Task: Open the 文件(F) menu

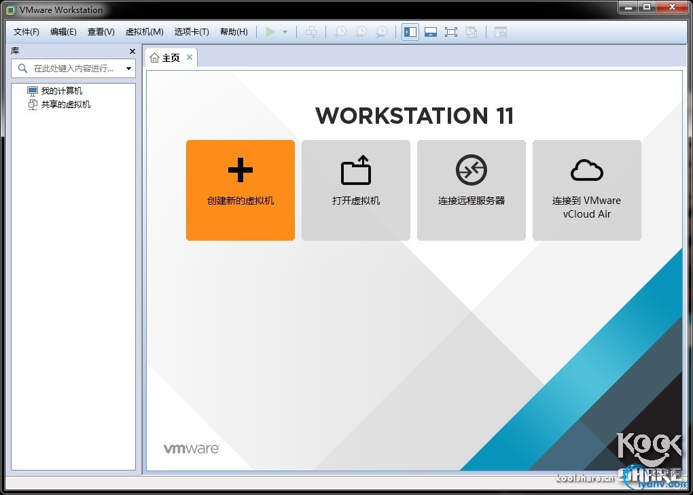Action: click(x=26, y=32)
